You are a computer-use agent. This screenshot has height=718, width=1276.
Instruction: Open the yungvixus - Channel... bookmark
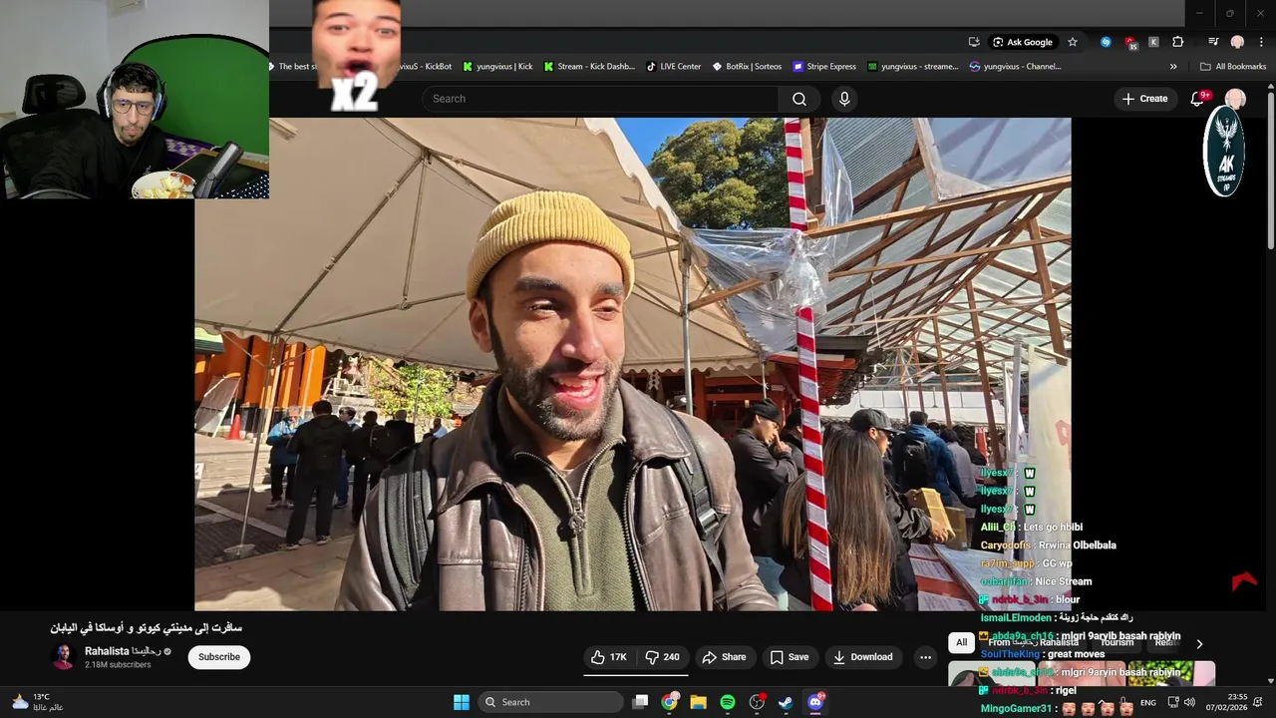1015,67
